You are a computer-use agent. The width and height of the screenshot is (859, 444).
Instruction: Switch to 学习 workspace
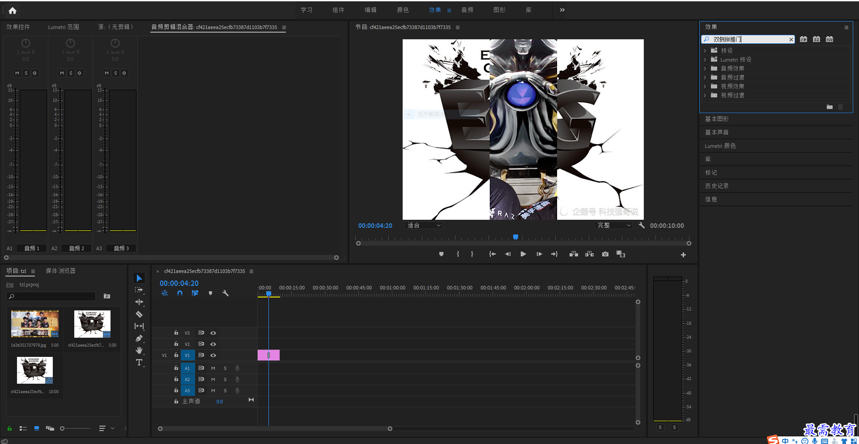coord(306,10)
